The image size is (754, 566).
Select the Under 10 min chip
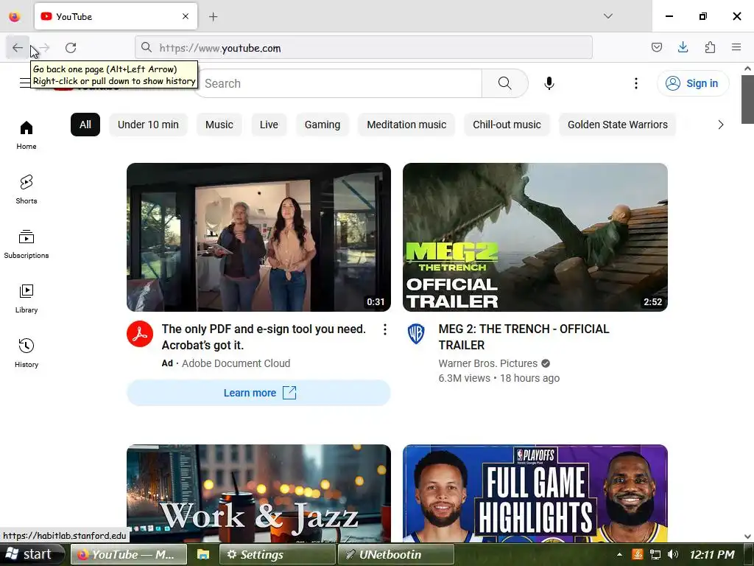[148, 125]
